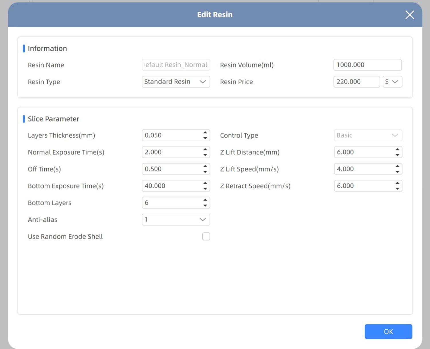The height and width of the screenshot is (349, 430).
Task: Click the Resin Volume input field
Action: click(x=367, y=65)
